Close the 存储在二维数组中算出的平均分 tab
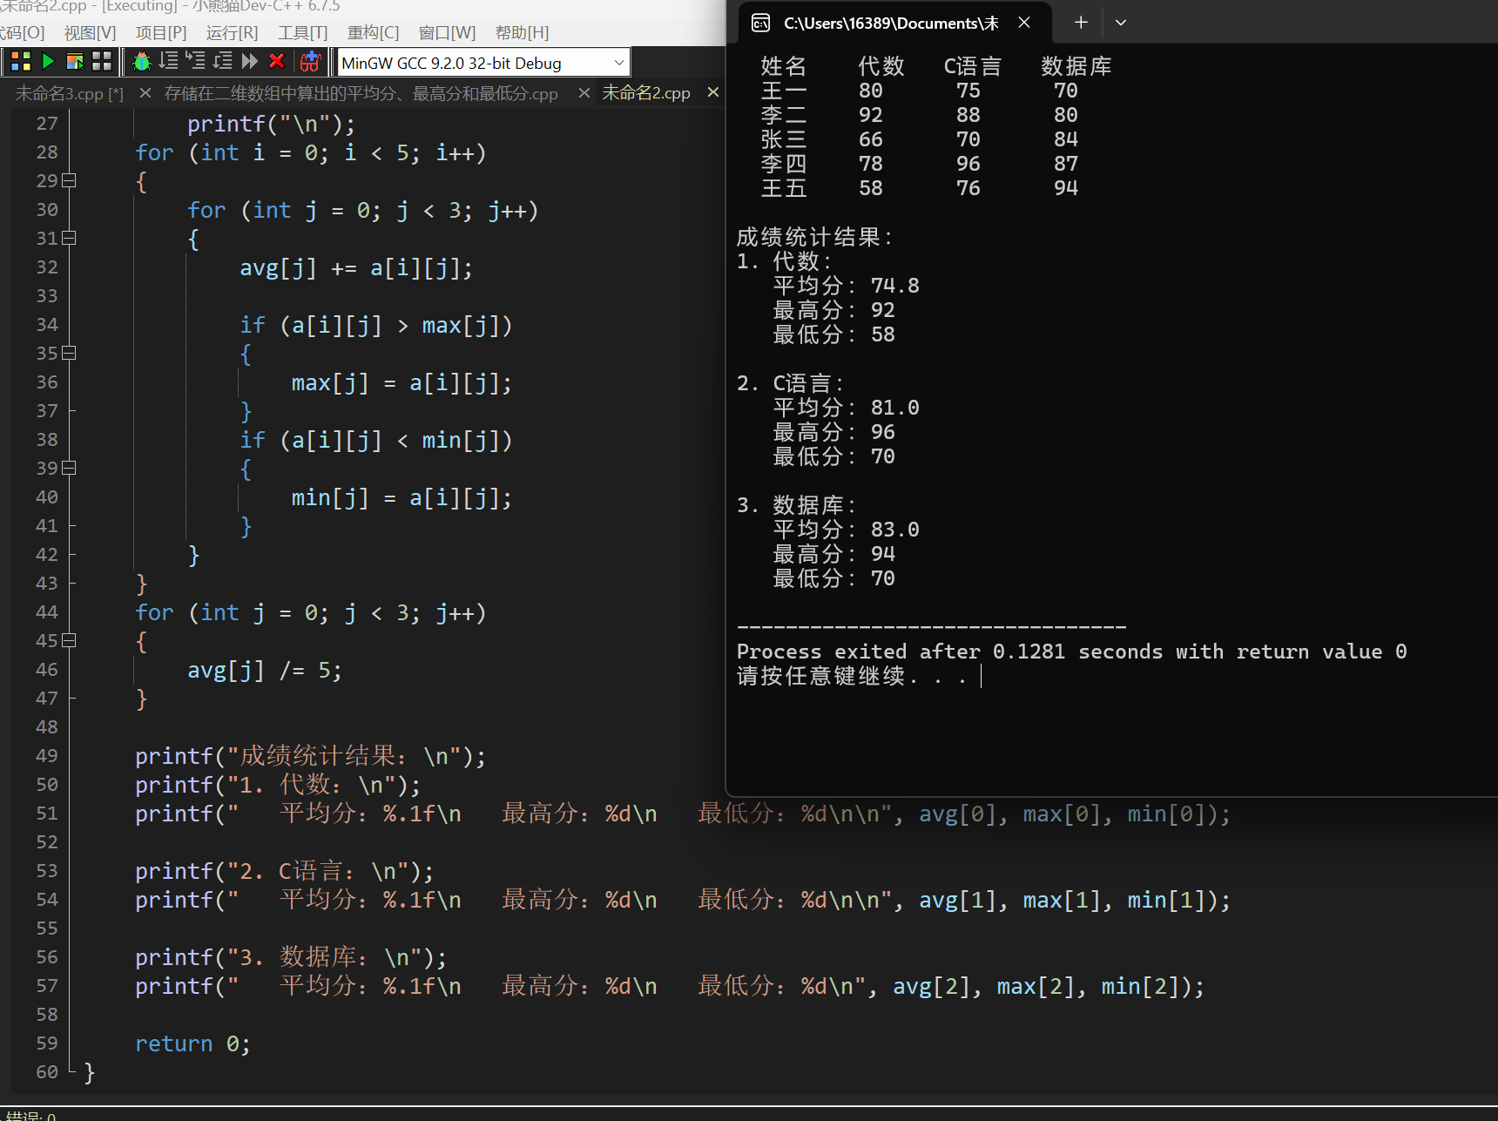Image resolution: width=1498 pixels, height=1121 pixels. pos(584,92)
